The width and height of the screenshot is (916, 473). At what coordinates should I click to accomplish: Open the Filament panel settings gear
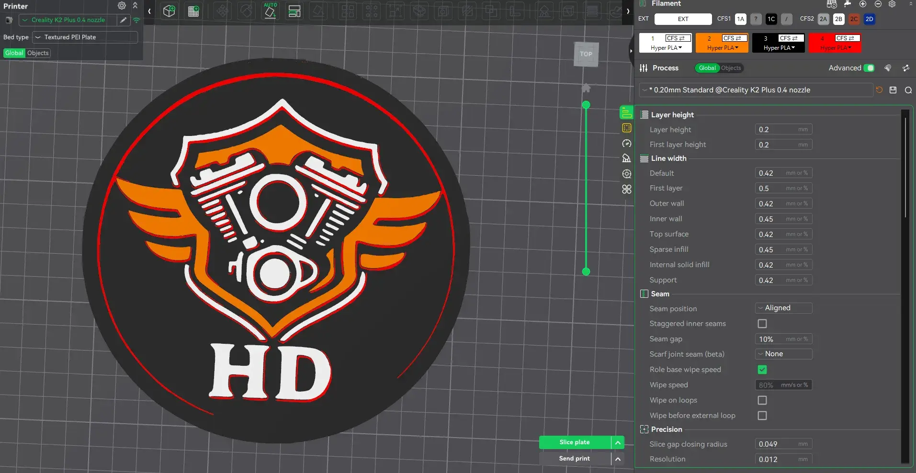click(892, 4)
